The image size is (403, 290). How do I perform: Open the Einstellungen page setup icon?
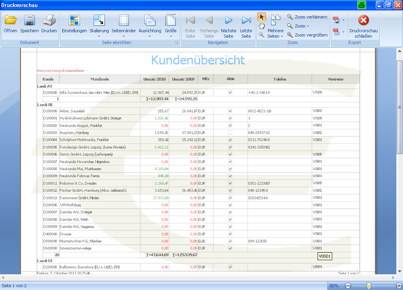pos(74,20)
